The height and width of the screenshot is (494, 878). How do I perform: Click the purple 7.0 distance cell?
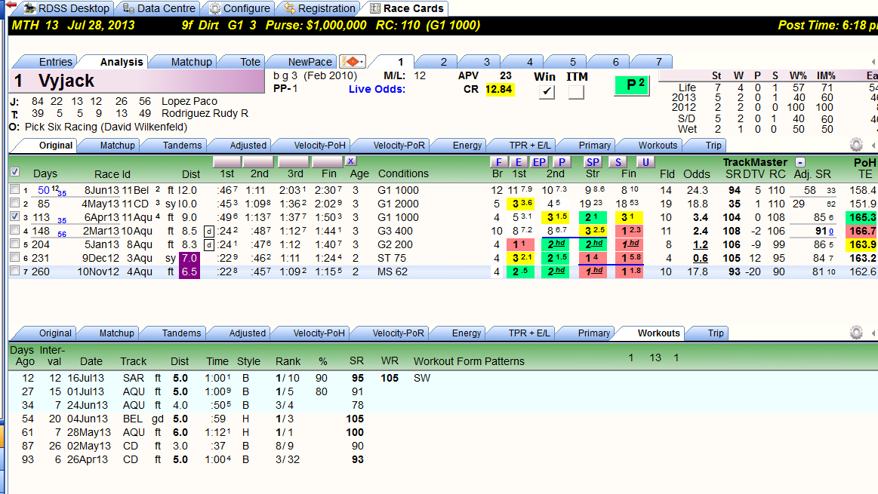[x=189, y=259]
